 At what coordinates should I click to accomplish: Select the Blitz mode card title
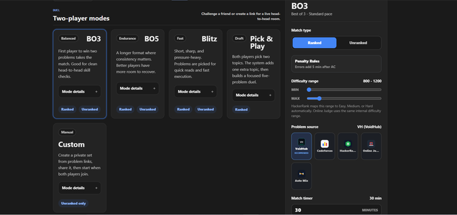coord(209,39)
